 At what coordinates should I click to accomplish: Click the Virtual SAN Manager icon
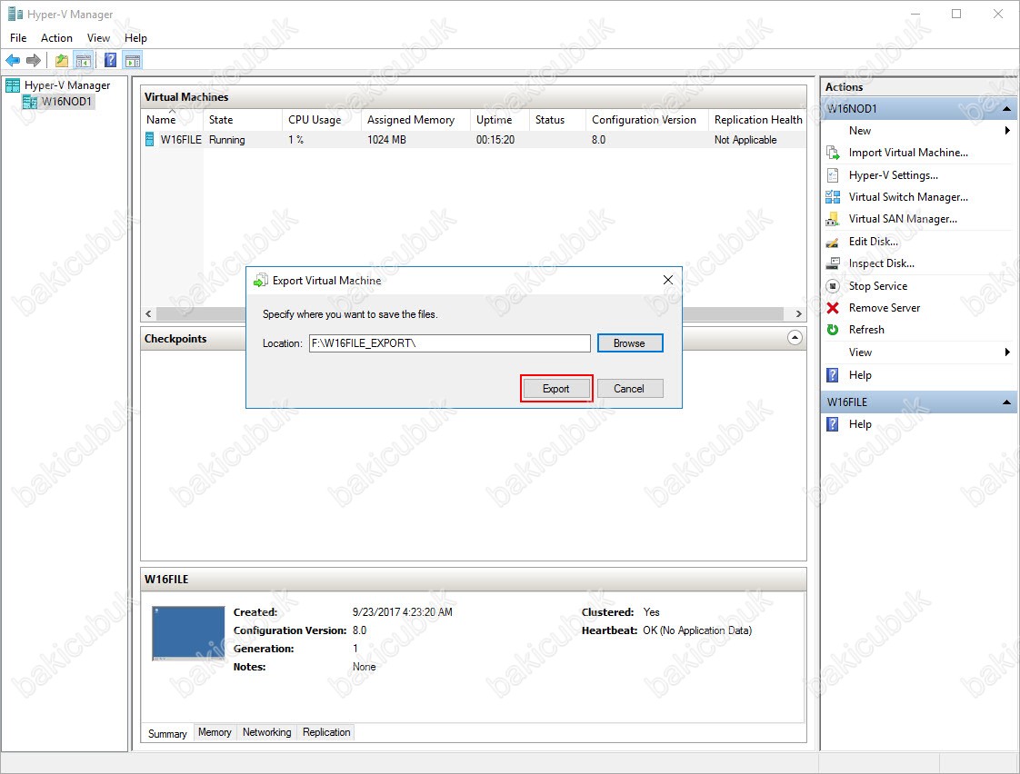click(x=833, y=219)
